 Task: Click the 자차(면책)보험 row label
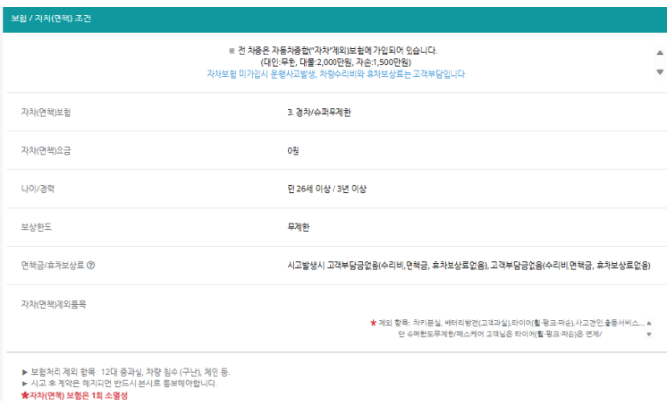click(x=46, y=112)
